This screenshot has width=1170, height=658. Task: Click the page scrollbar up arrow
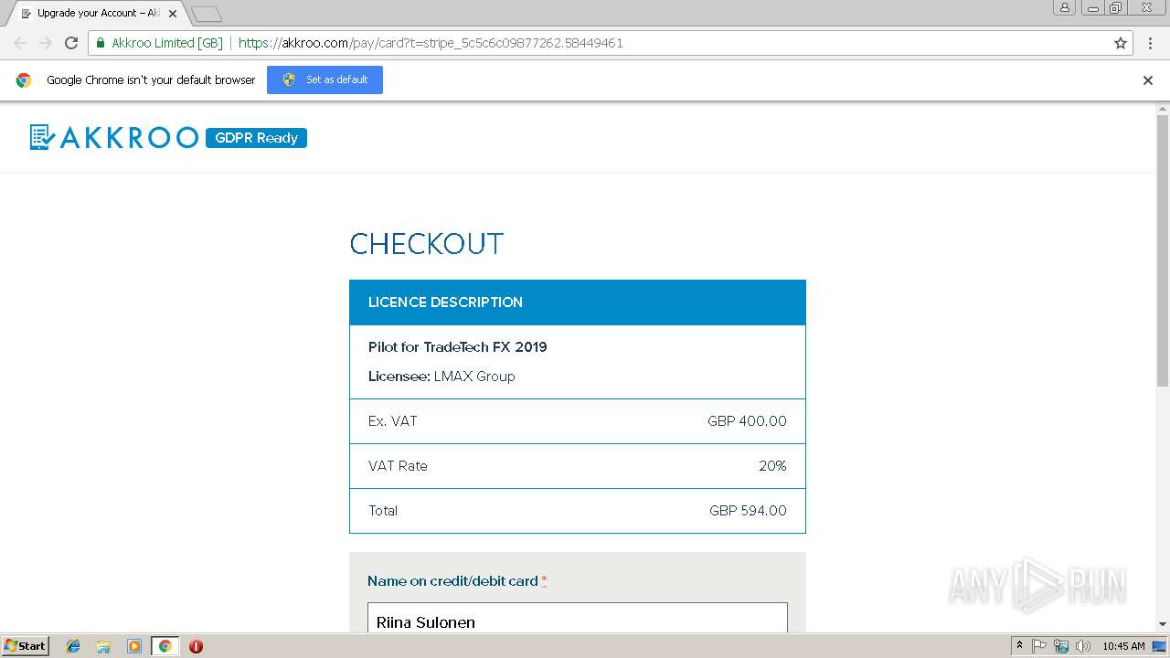click(1163, 108)
